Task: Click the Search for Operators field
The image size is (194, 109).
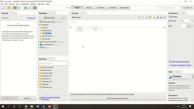Action: point(53,63)
